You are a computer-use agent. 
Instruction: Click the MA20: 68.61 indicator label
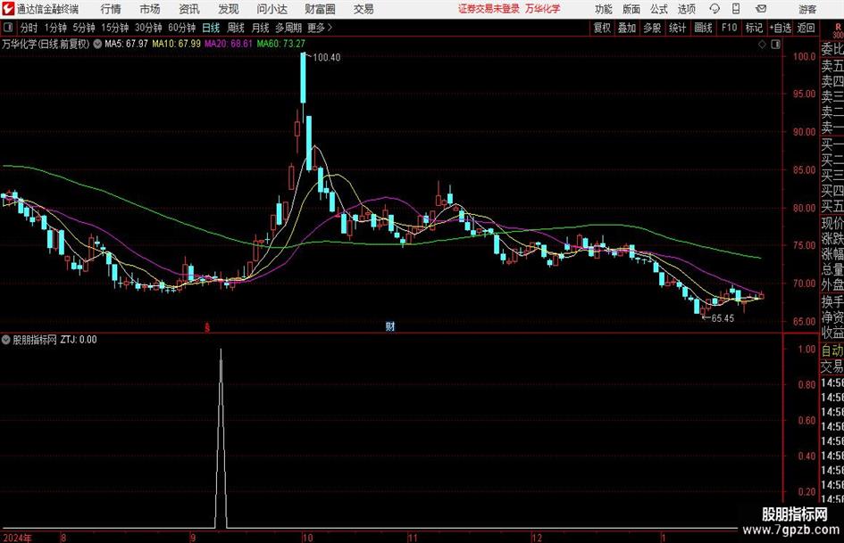click(229, 44)
